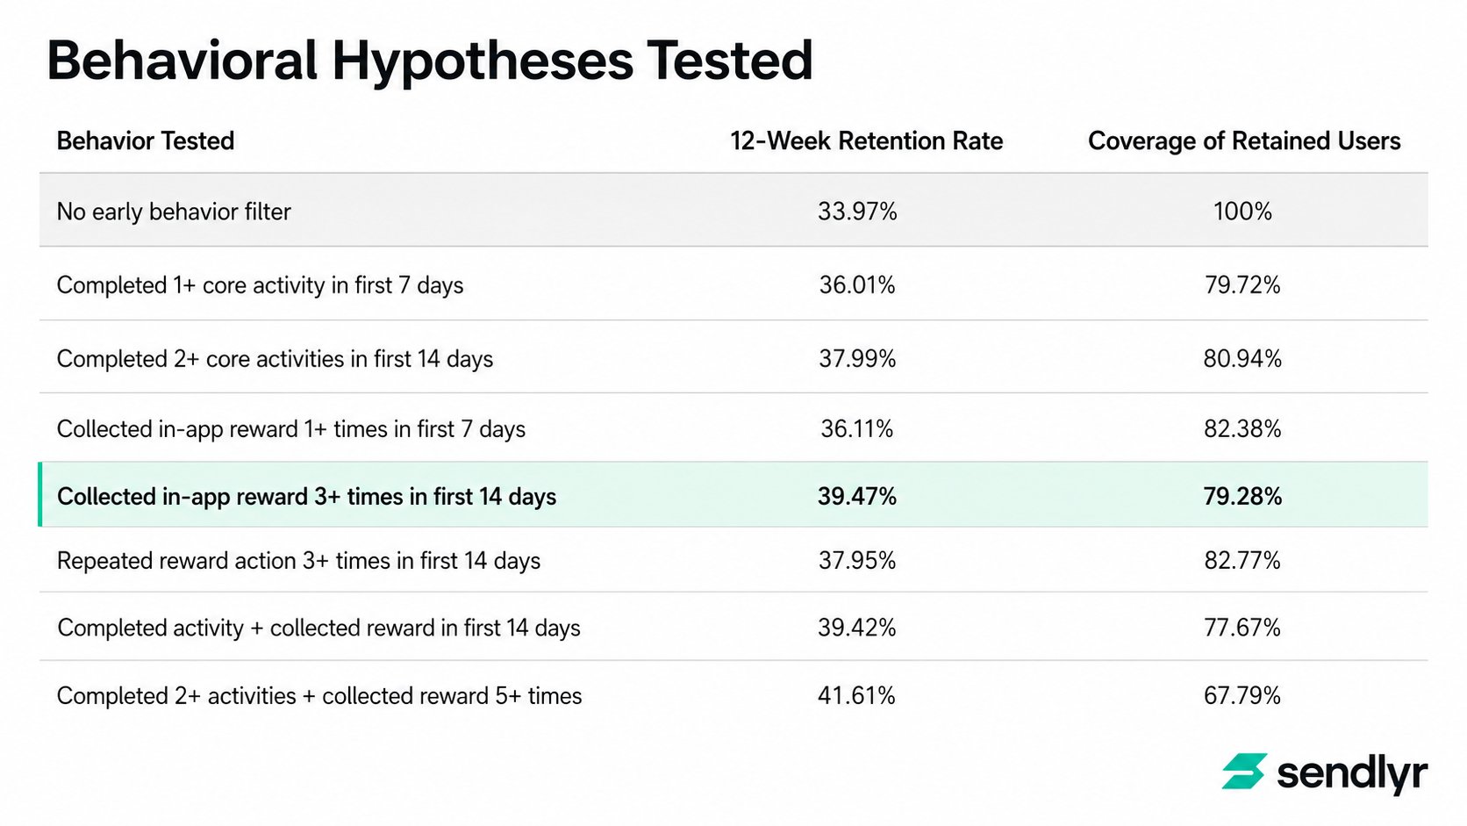Image resolution: width=1467 pixels, height=826 pixels.
Task: Select 'Completed 2+ core activities in first 14 days'
Action: click(275, 359)
